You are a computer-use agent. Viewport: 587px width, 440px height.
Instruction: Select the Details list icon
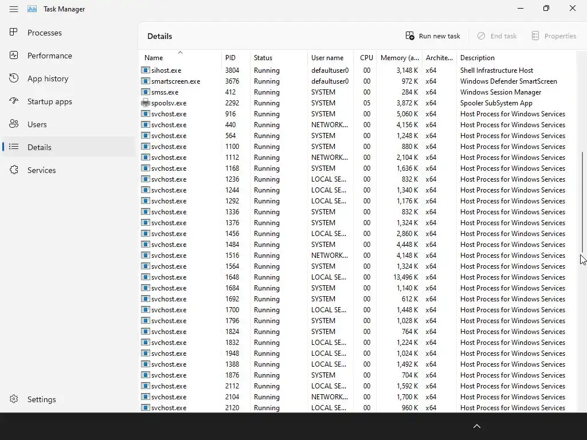[14, 147]
